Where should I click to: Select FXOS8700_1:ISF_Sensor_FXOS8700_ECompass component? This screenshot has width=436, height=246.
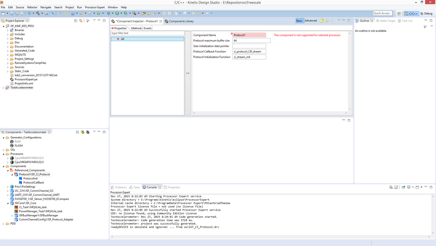point(42,199)
